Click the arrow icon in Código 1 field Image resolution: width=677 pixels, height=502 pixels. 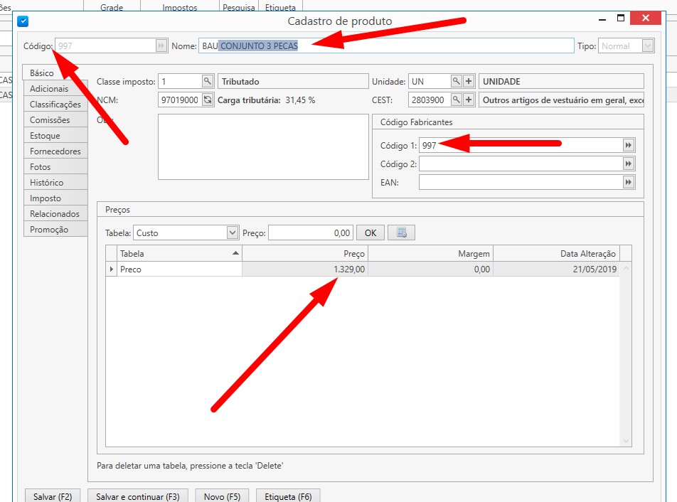tap(628, 145)
